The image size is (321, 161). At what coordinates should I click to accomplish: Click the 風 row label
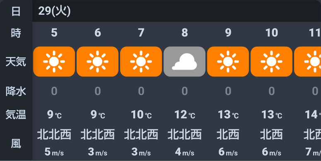coord(16,144)
